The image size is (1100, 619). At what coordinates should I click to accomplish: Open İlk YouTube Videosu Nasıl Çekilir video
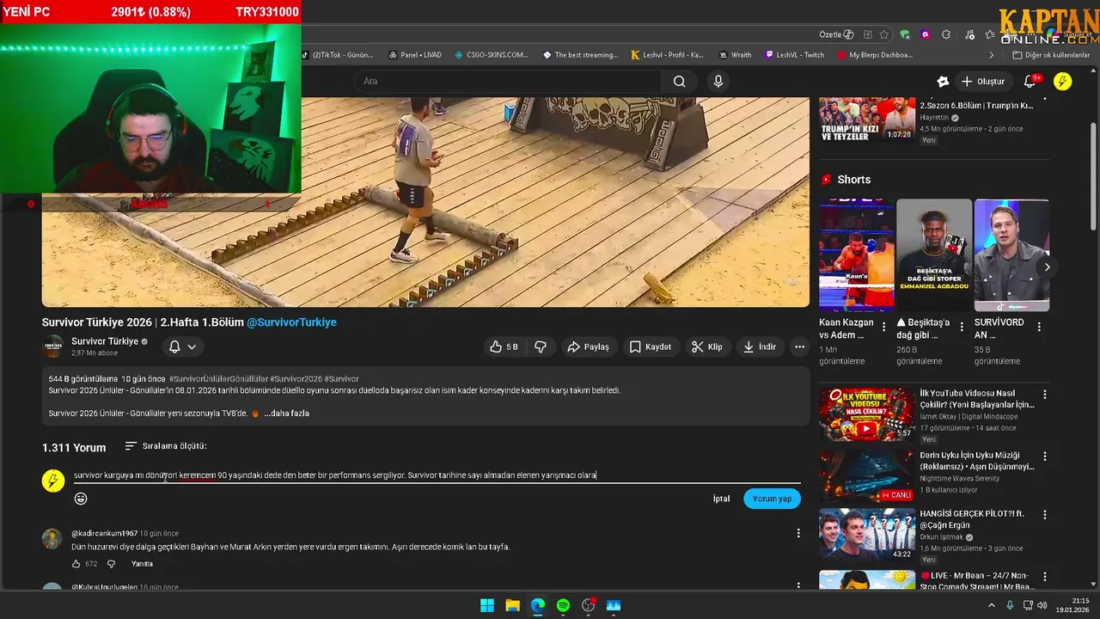click(866, 414)
